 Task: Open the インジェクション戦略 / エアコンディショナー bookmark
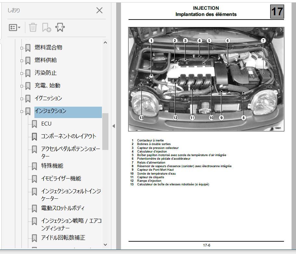click(x=71, y=224)
